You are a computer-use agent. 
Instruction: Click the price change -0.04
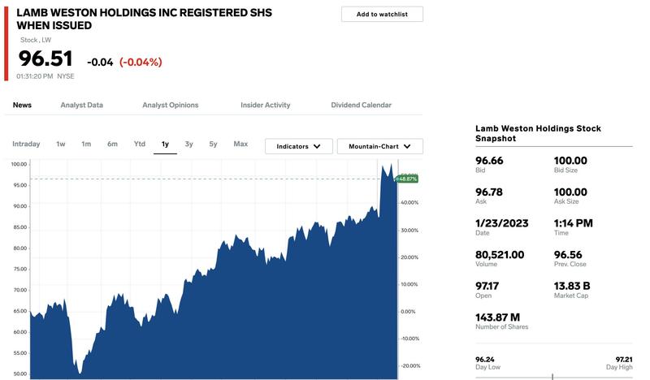click(100, 63)
